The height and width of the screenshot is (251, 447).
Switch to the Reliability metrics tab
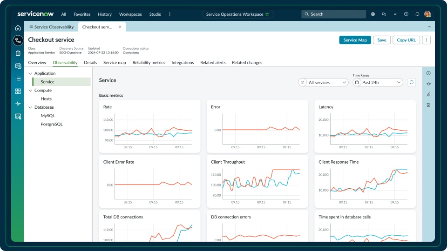pos(149,63)
